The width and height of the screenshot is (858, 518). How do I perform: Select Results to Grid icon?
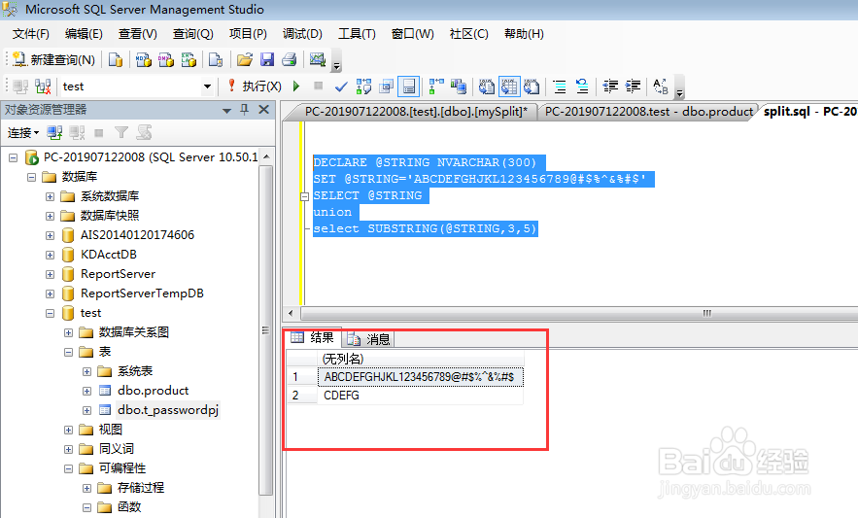(x=509, y=86)
